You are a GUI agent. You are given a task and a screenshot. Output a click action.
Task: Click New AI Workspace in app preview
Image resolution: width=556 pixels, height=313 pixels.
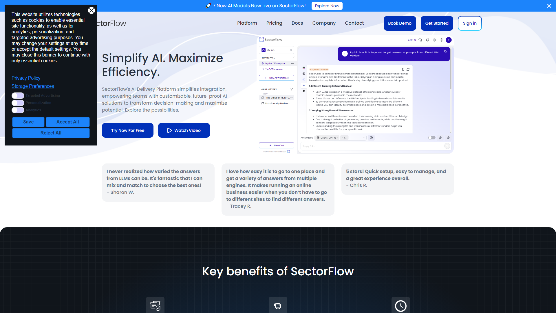pyautogui.click(x=277, y=78)
